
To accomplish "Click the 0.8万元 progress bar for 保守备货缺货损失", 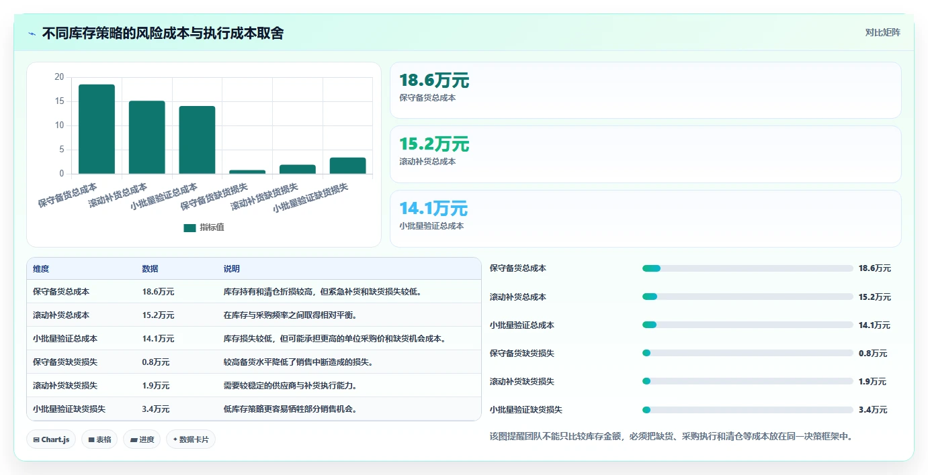I will [747, 353].
